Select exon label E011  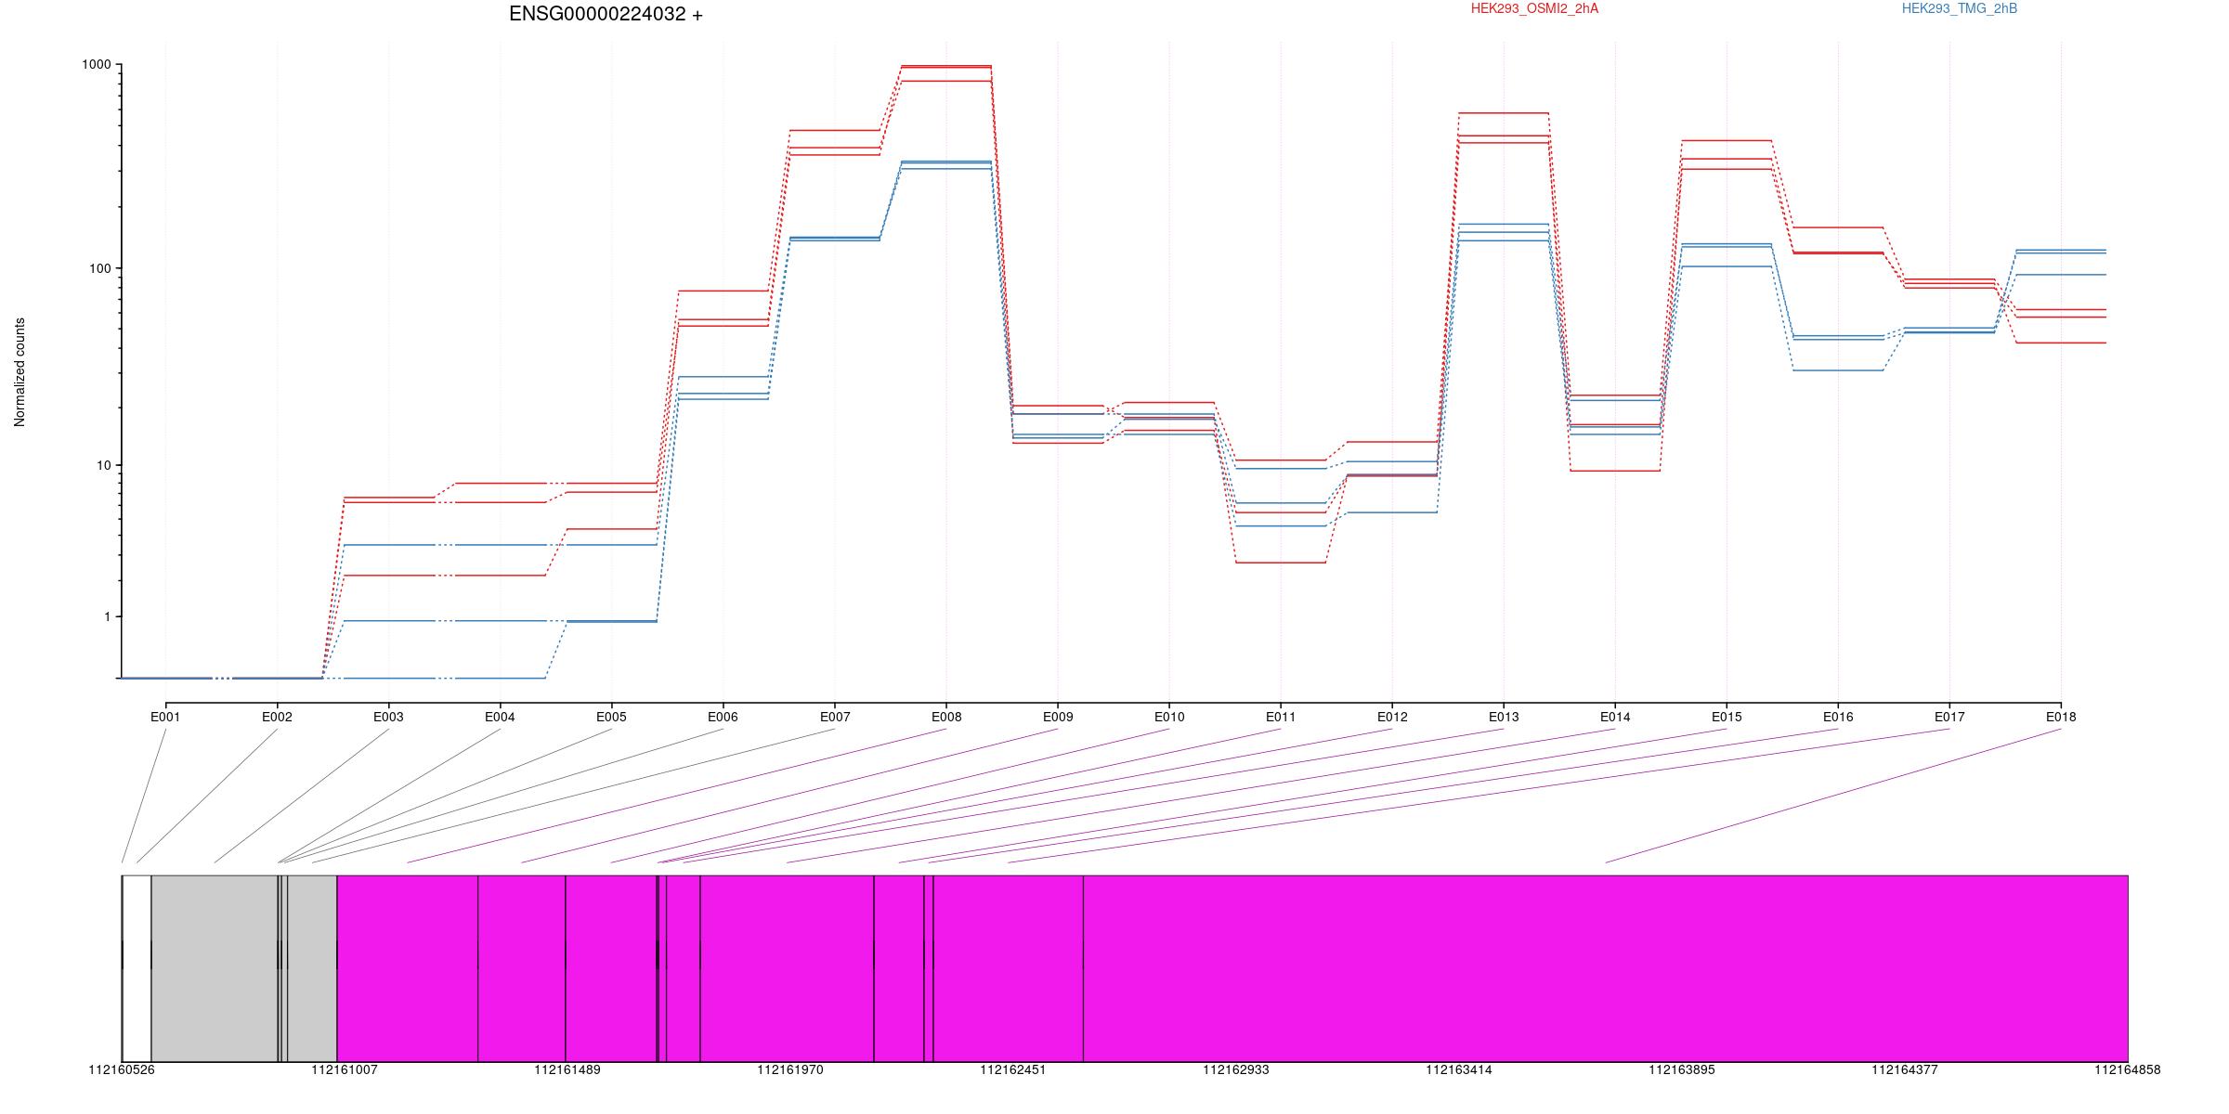(x=1281, y=717)
